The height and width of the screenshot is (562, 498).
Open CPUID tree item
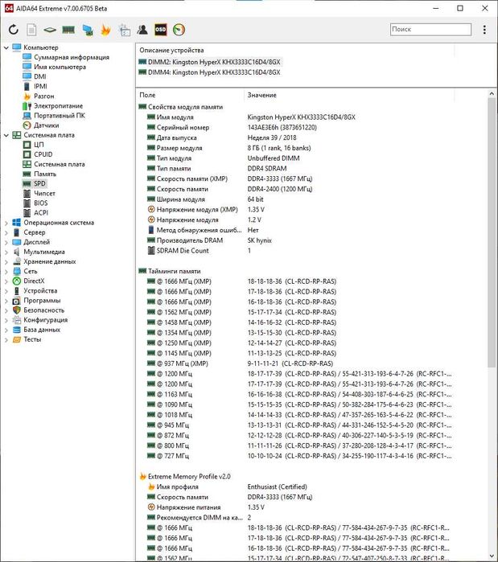43,154
